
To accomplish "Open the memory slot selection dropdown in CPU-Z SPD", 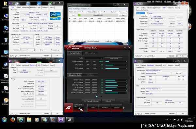I will point(142,13).
